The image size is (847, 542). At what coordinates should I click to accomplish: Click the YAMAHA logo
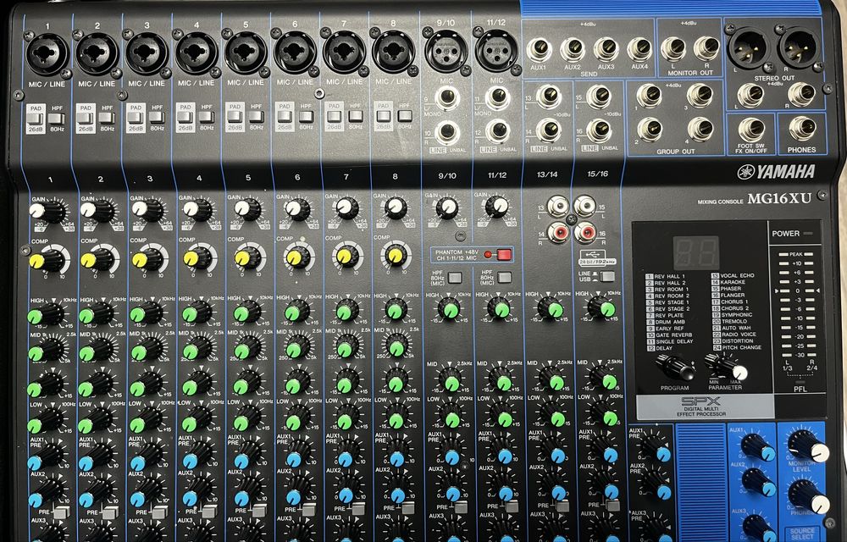[776, 172]
